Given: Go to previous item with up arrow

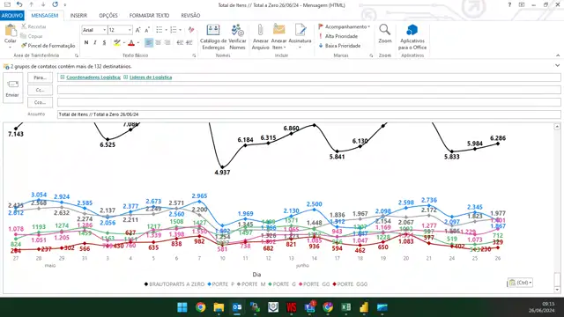Looking at the screenshot, I should pos(32,4).
